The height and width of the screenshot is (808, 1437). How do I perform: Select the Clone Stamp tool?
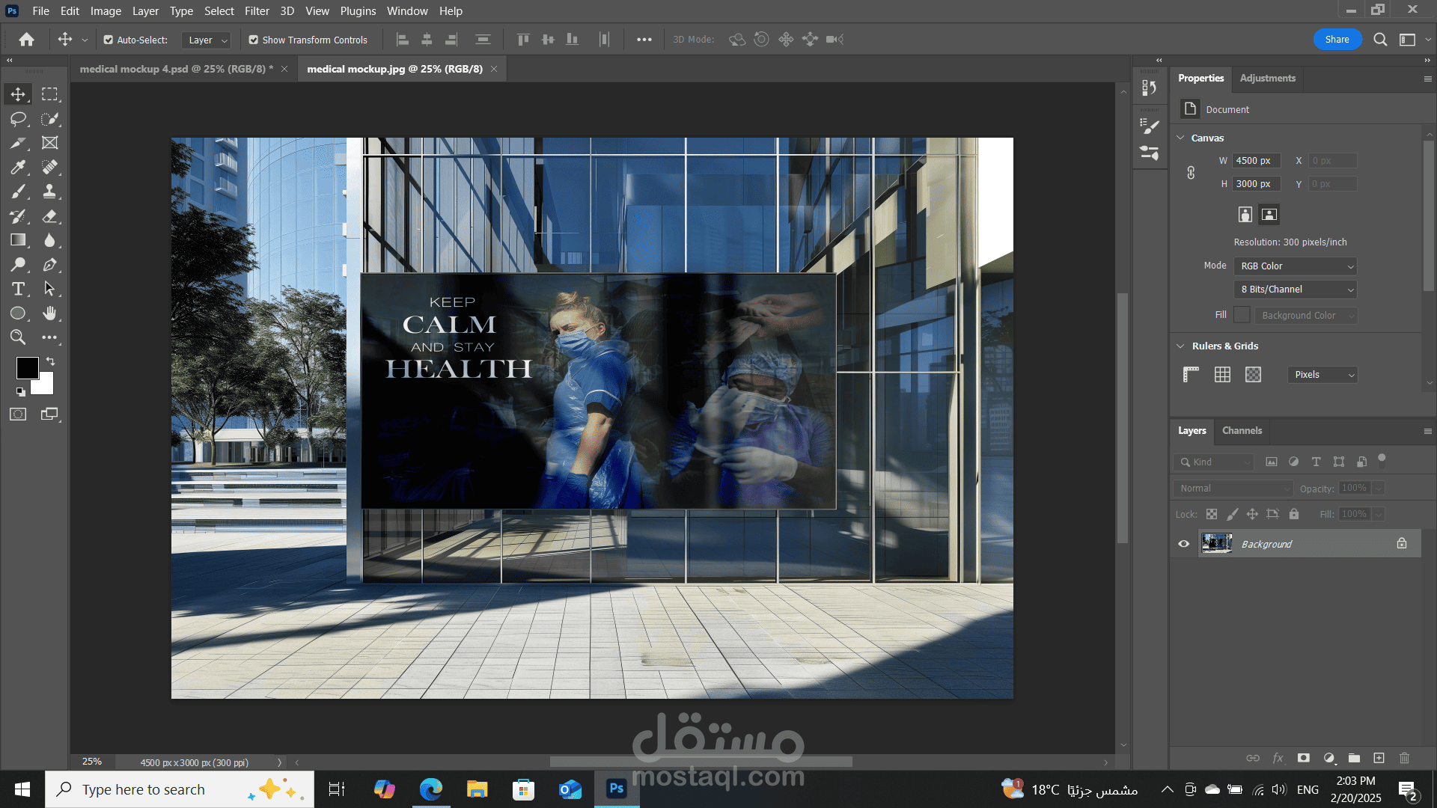(50, 192)
